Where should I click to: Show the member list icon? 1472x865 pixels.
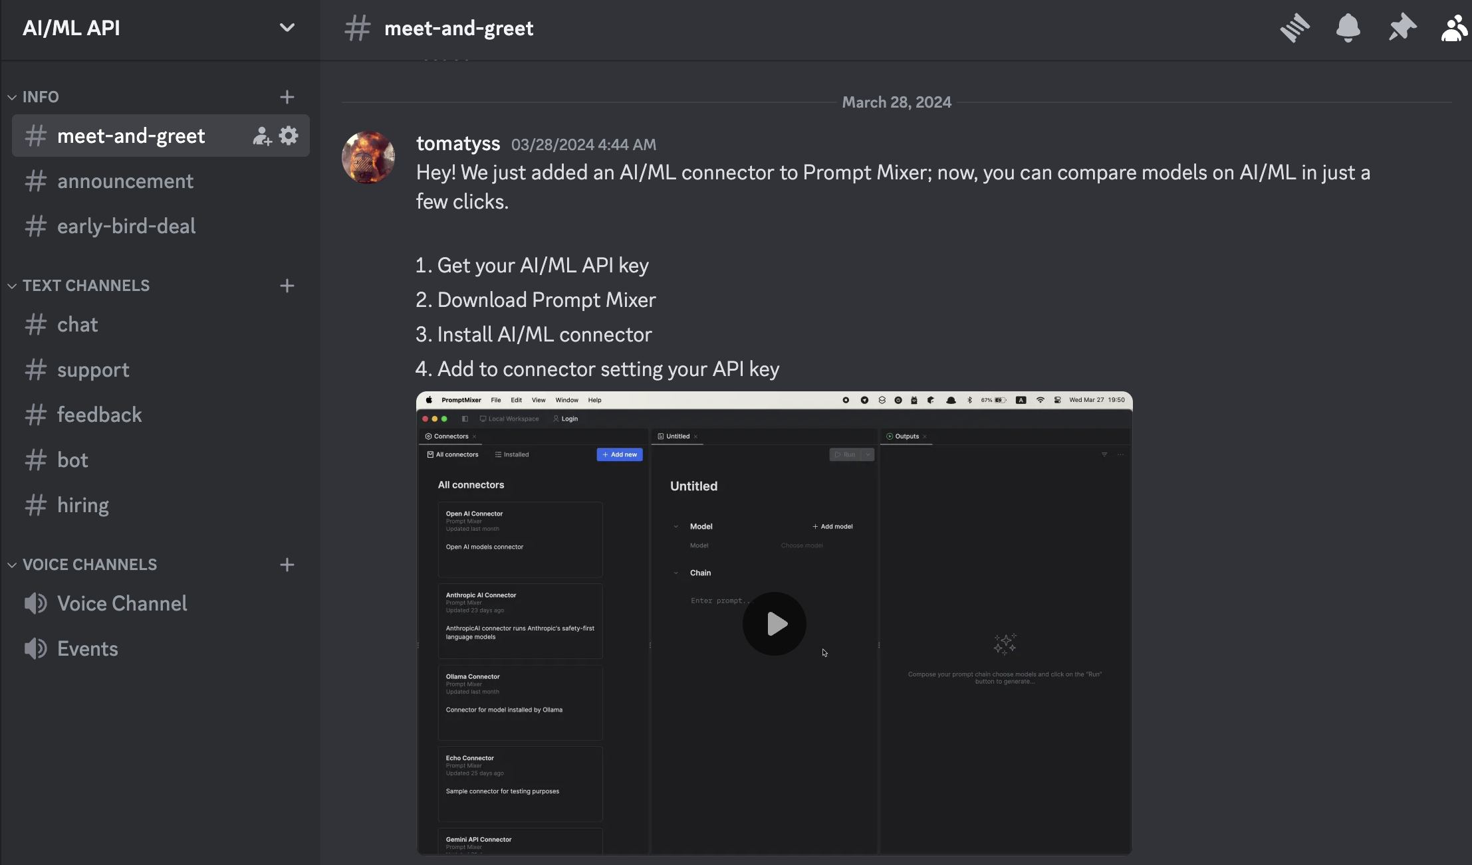pos(1454,28)
